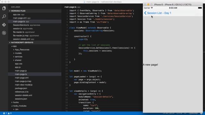Expand the shared folder
The image size is (205, 115).
(14, 60)
